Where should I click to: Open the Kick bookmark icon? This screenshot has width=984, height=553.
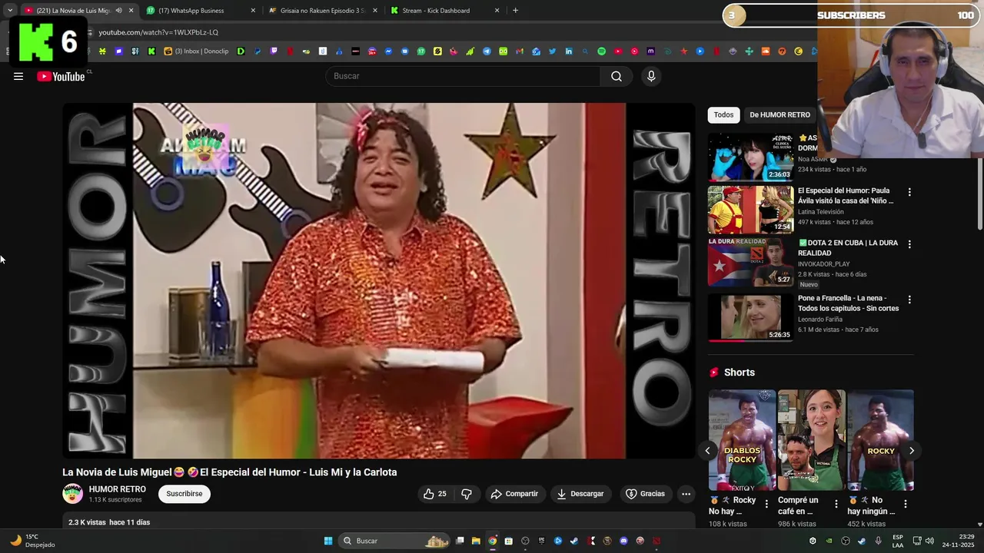point(151,51)
